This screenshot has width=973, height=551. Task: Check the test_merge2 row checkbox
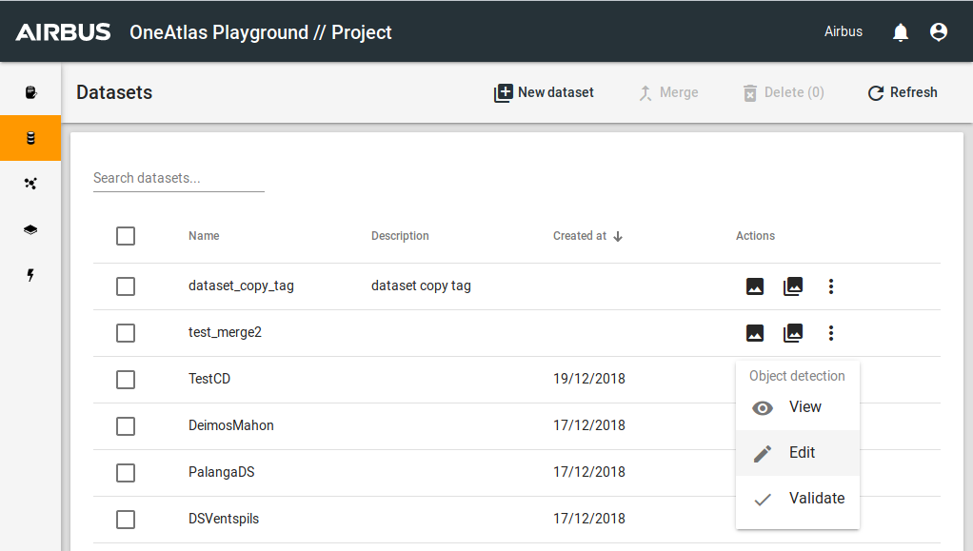point(126,332)
